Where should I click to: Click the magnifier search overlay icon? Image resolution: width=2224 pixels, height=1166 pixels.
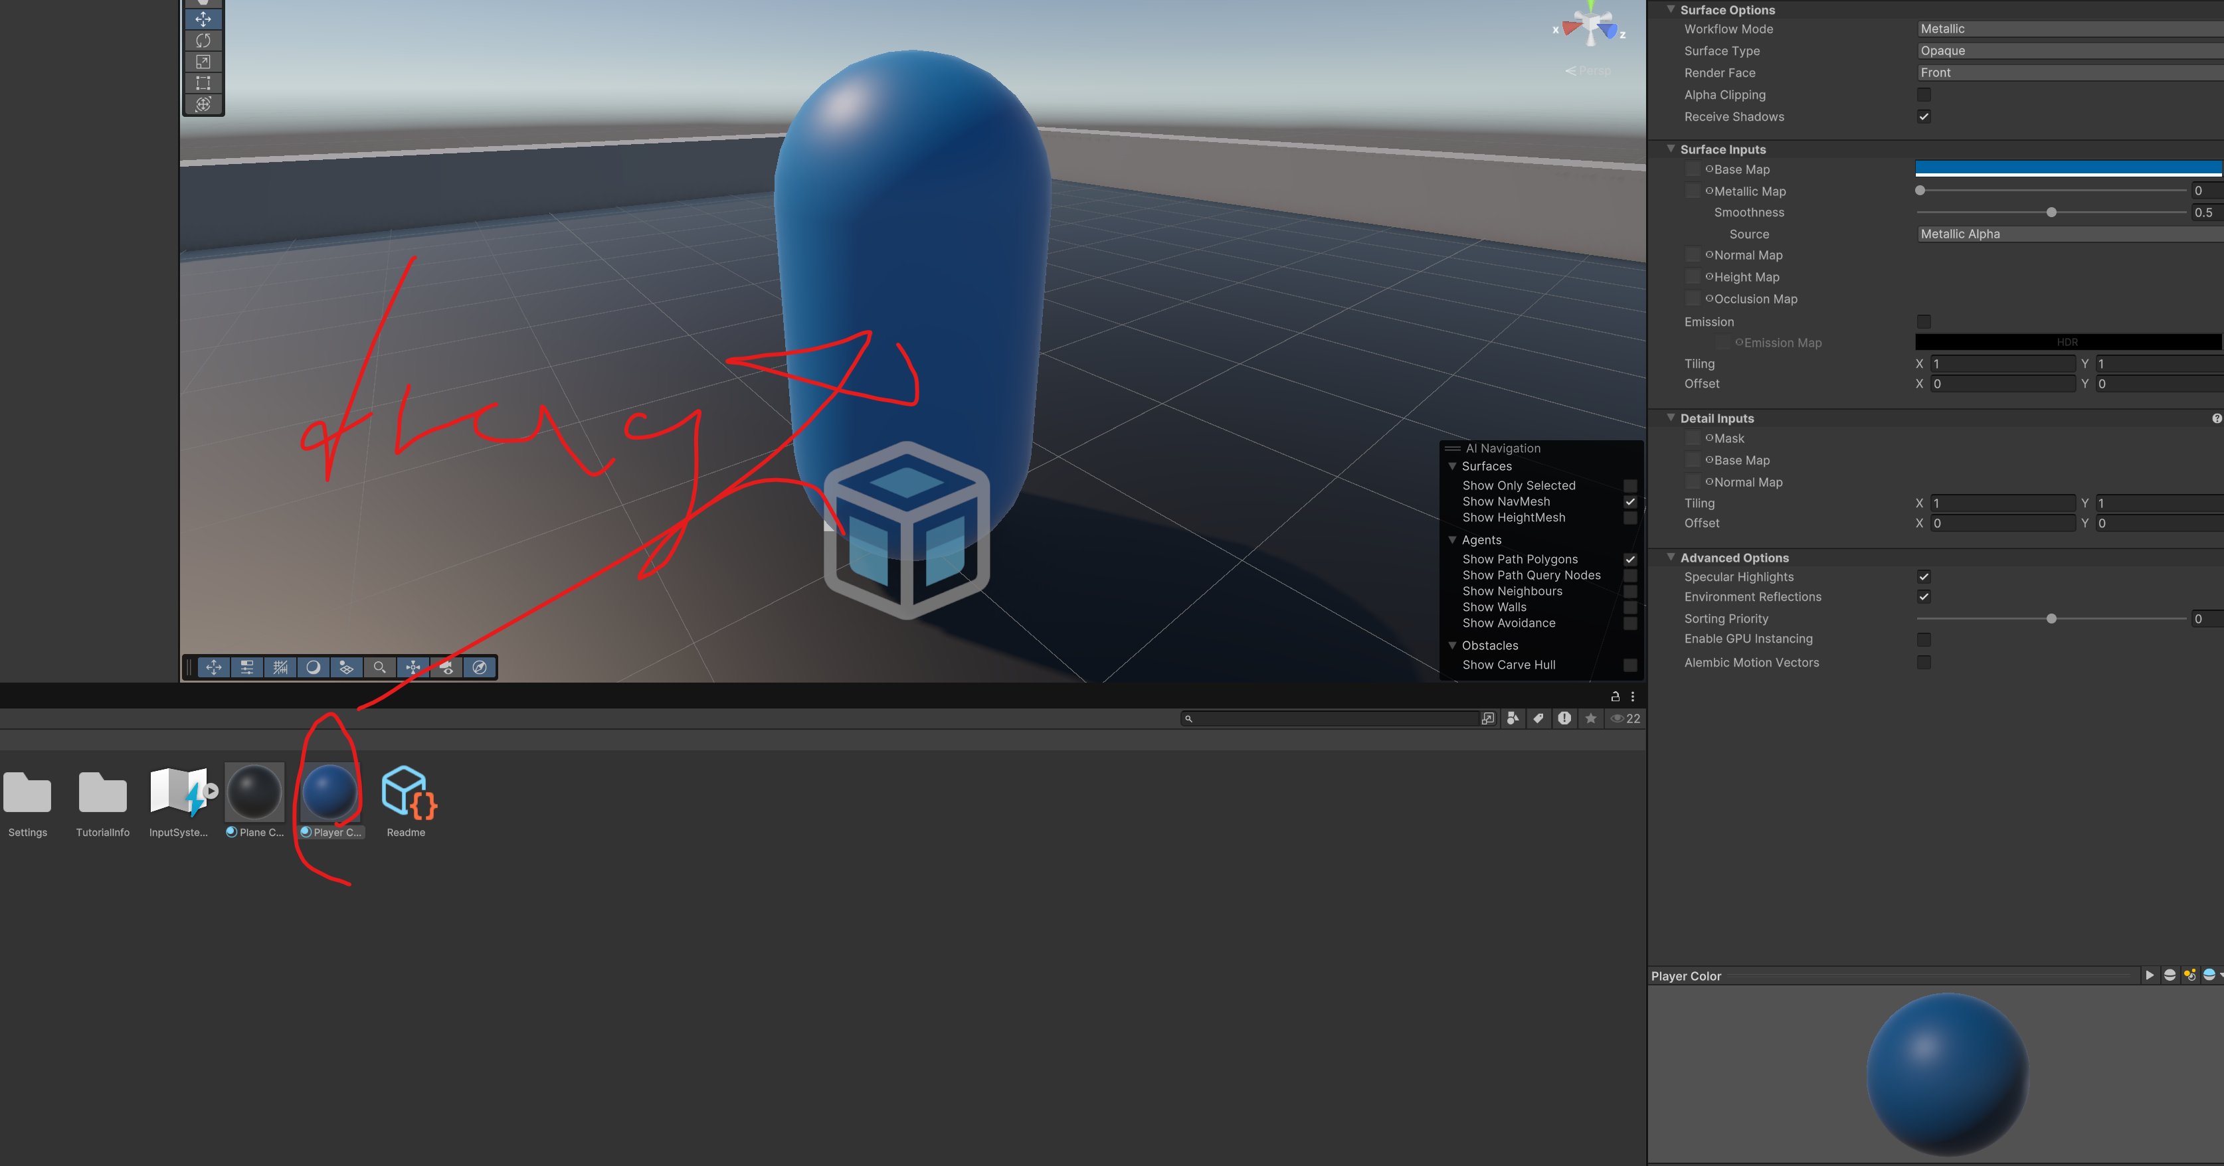[379, 667]
